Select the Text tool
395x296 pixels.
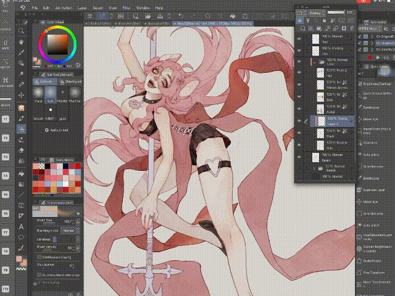pyautogui.click(x=22, y=226)
